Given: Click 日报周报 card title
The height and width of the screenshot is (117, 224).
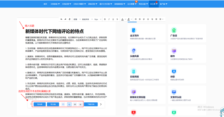Looking at the screenshot, I should (134, 77).
